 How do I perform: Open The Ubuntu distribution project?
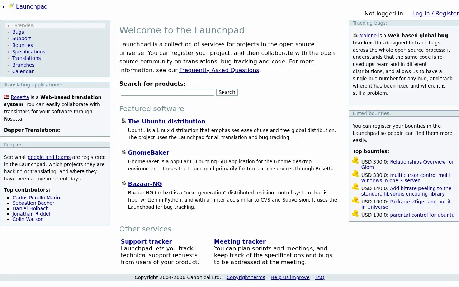[167, 121]
